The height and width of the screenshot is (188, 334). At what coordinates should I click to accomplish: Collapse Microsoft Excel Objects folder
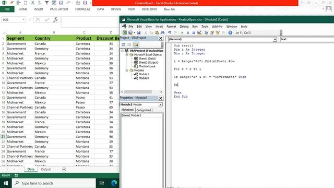click(127, 55)
